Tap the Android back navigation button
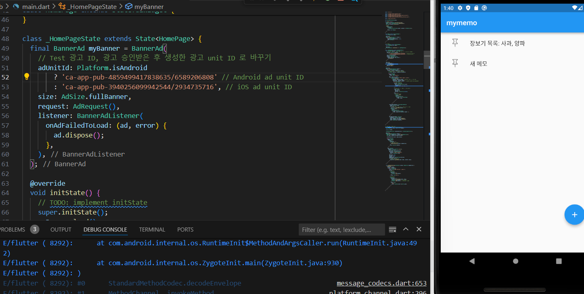Image resolution: width=584 pixels, height=294 pixels. pos(472,261)
